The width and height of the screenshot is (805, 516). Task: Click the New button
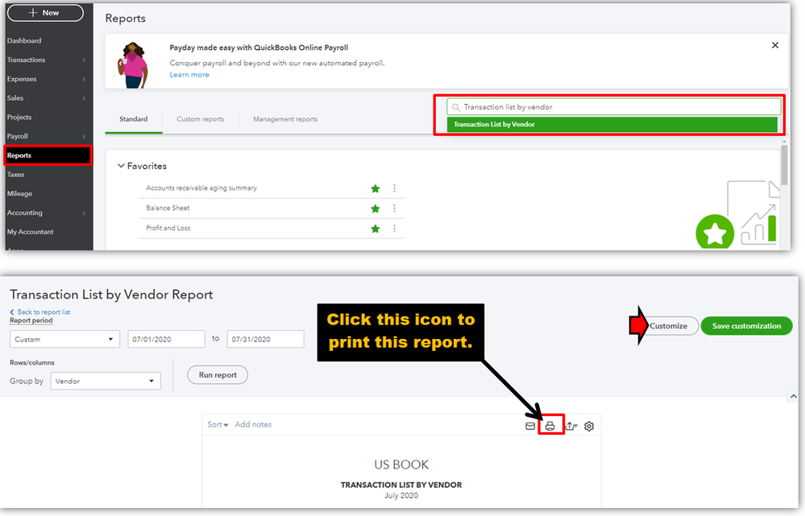tap(45, 13)
